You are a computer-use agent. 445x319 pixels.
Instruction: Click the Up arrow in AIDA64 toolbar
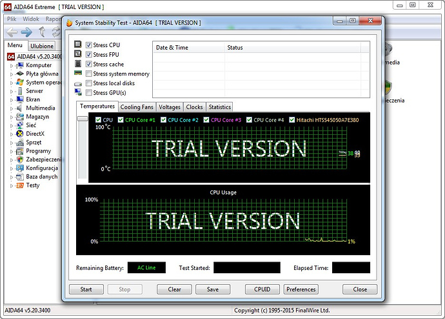[x=42, y=32]
